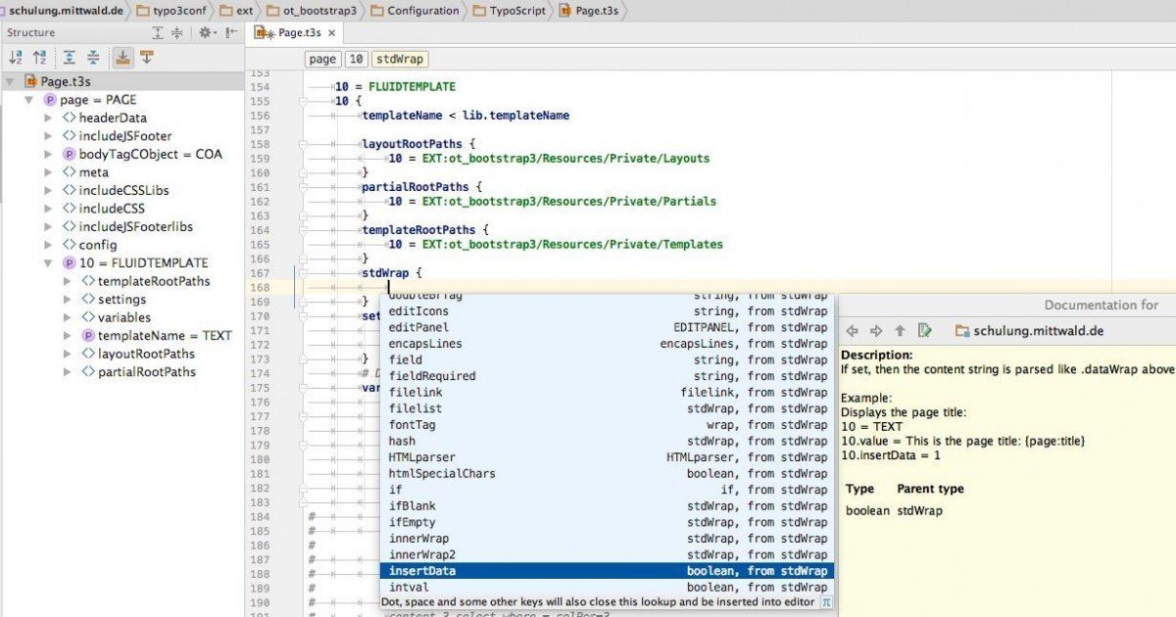Expand the 'config' node in Structure
This screenshot has width=1176, height=617.
[47, 245]
